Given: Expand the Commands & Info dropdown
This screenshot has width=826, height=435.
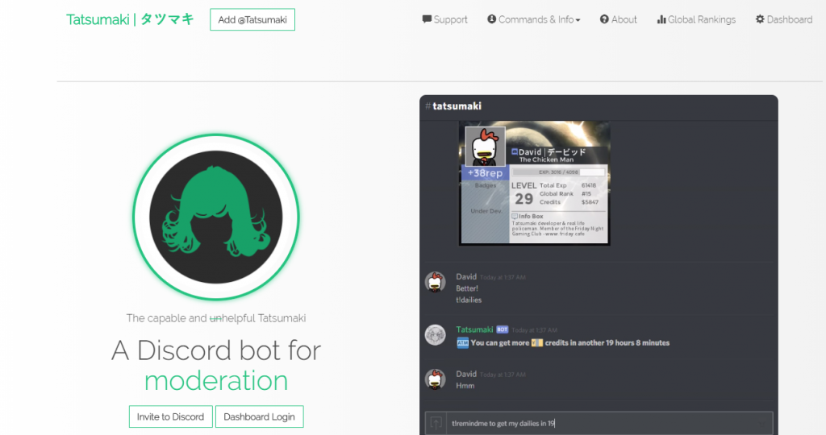Looking at the screenshot, I should [534, 19].
